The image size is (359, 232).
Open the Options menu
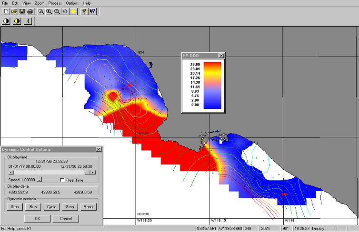(x=72, y=3)
